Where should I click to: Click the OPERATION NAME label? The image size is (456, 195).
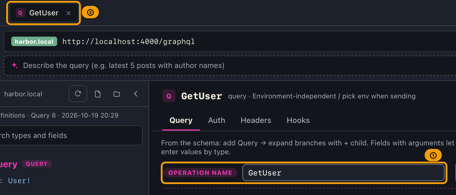pyautogui.click(x=200, y=173)
